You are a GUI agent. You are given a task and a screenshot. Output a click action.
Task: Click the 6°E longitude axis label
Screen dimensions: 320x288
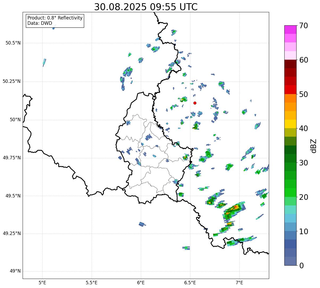pyautogui.click(x=141, y=282)
